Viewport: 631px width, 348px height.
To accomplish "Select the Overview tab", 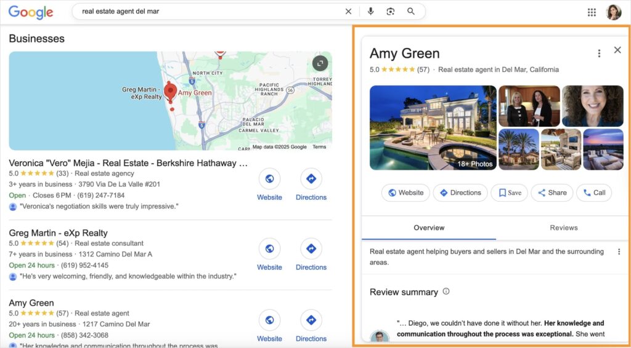I will [x=429, y=227].
